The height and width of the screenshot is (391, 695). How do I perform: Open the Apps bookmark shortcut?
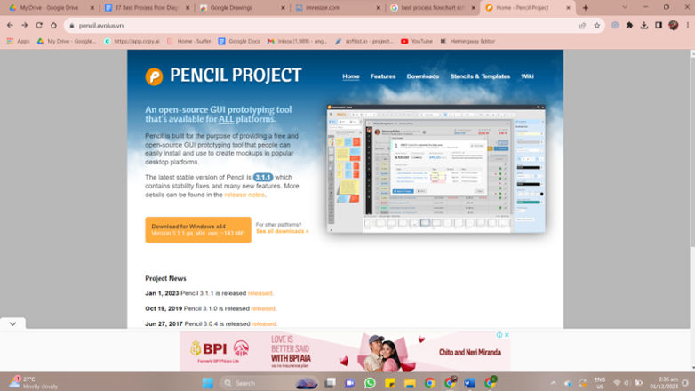click(x=18, y=41)
